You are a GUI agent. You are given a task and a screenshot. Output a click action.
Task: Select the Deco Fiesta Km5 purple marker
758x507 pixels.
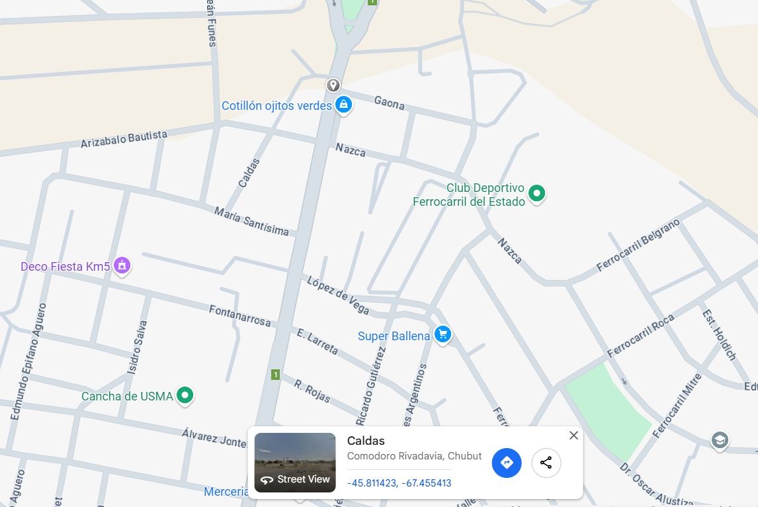coord(122,266)
